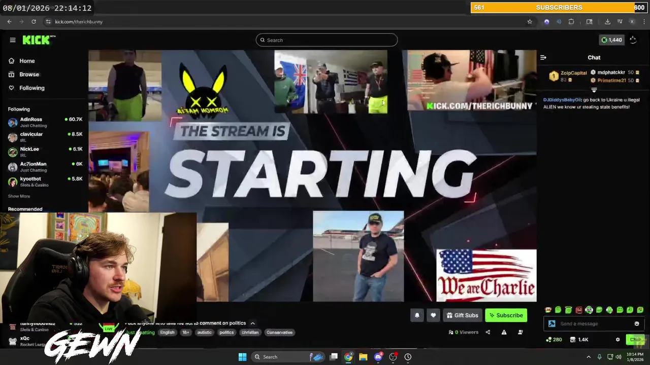Open the emoji picker in chat input
Screen dimensions: 650x365
click(x=637, y=323)
